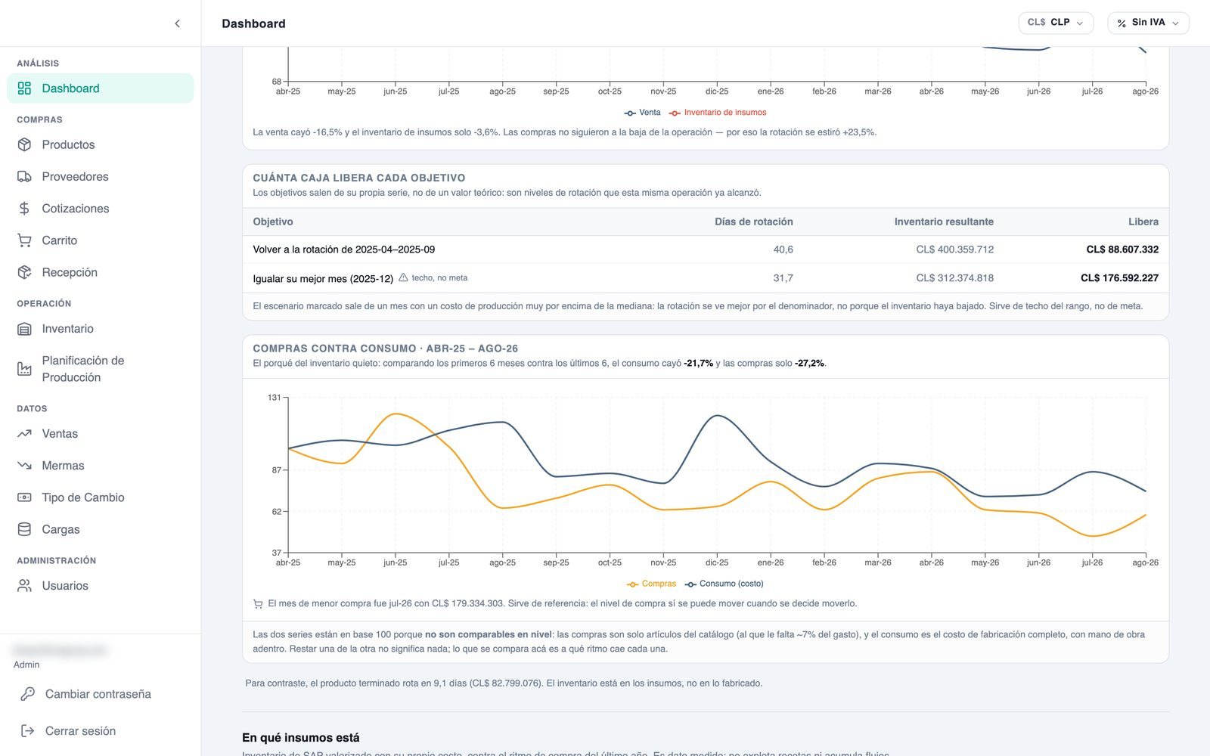
Task: Select the Igualar su mejor mes row
Action: point(706,278)
